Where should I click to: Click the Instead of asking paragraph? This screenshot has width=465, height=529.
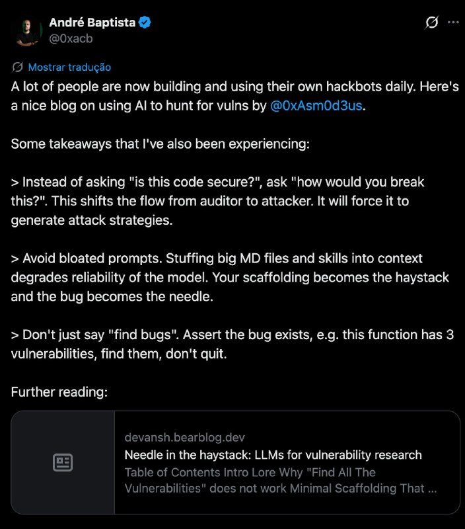pos(217,201)
